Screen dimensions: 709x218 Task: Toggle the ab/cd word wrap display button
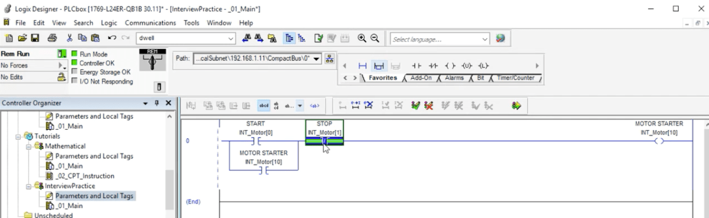(277, 106)
